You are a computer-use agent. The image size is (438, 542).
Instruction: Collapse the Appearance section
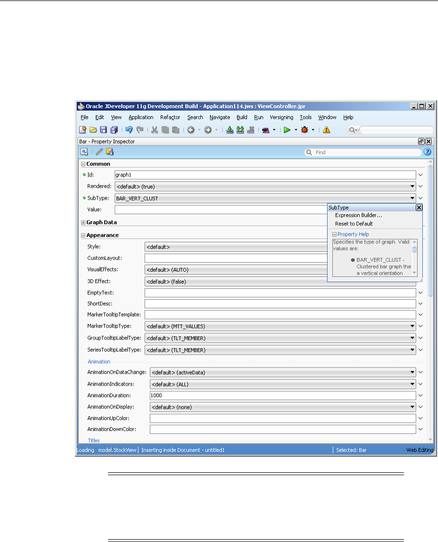click(83, 235)
